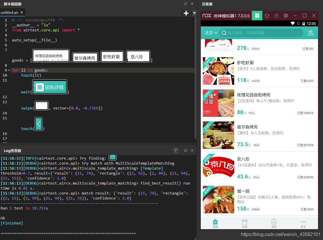Open the Nox hamburger menu

tap(276, 16)
